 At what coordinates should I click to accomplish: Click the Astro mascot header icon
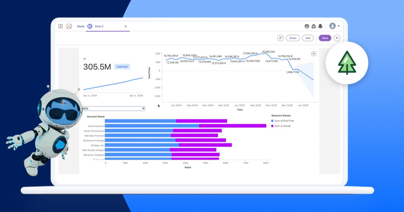[x=307, y=26]
